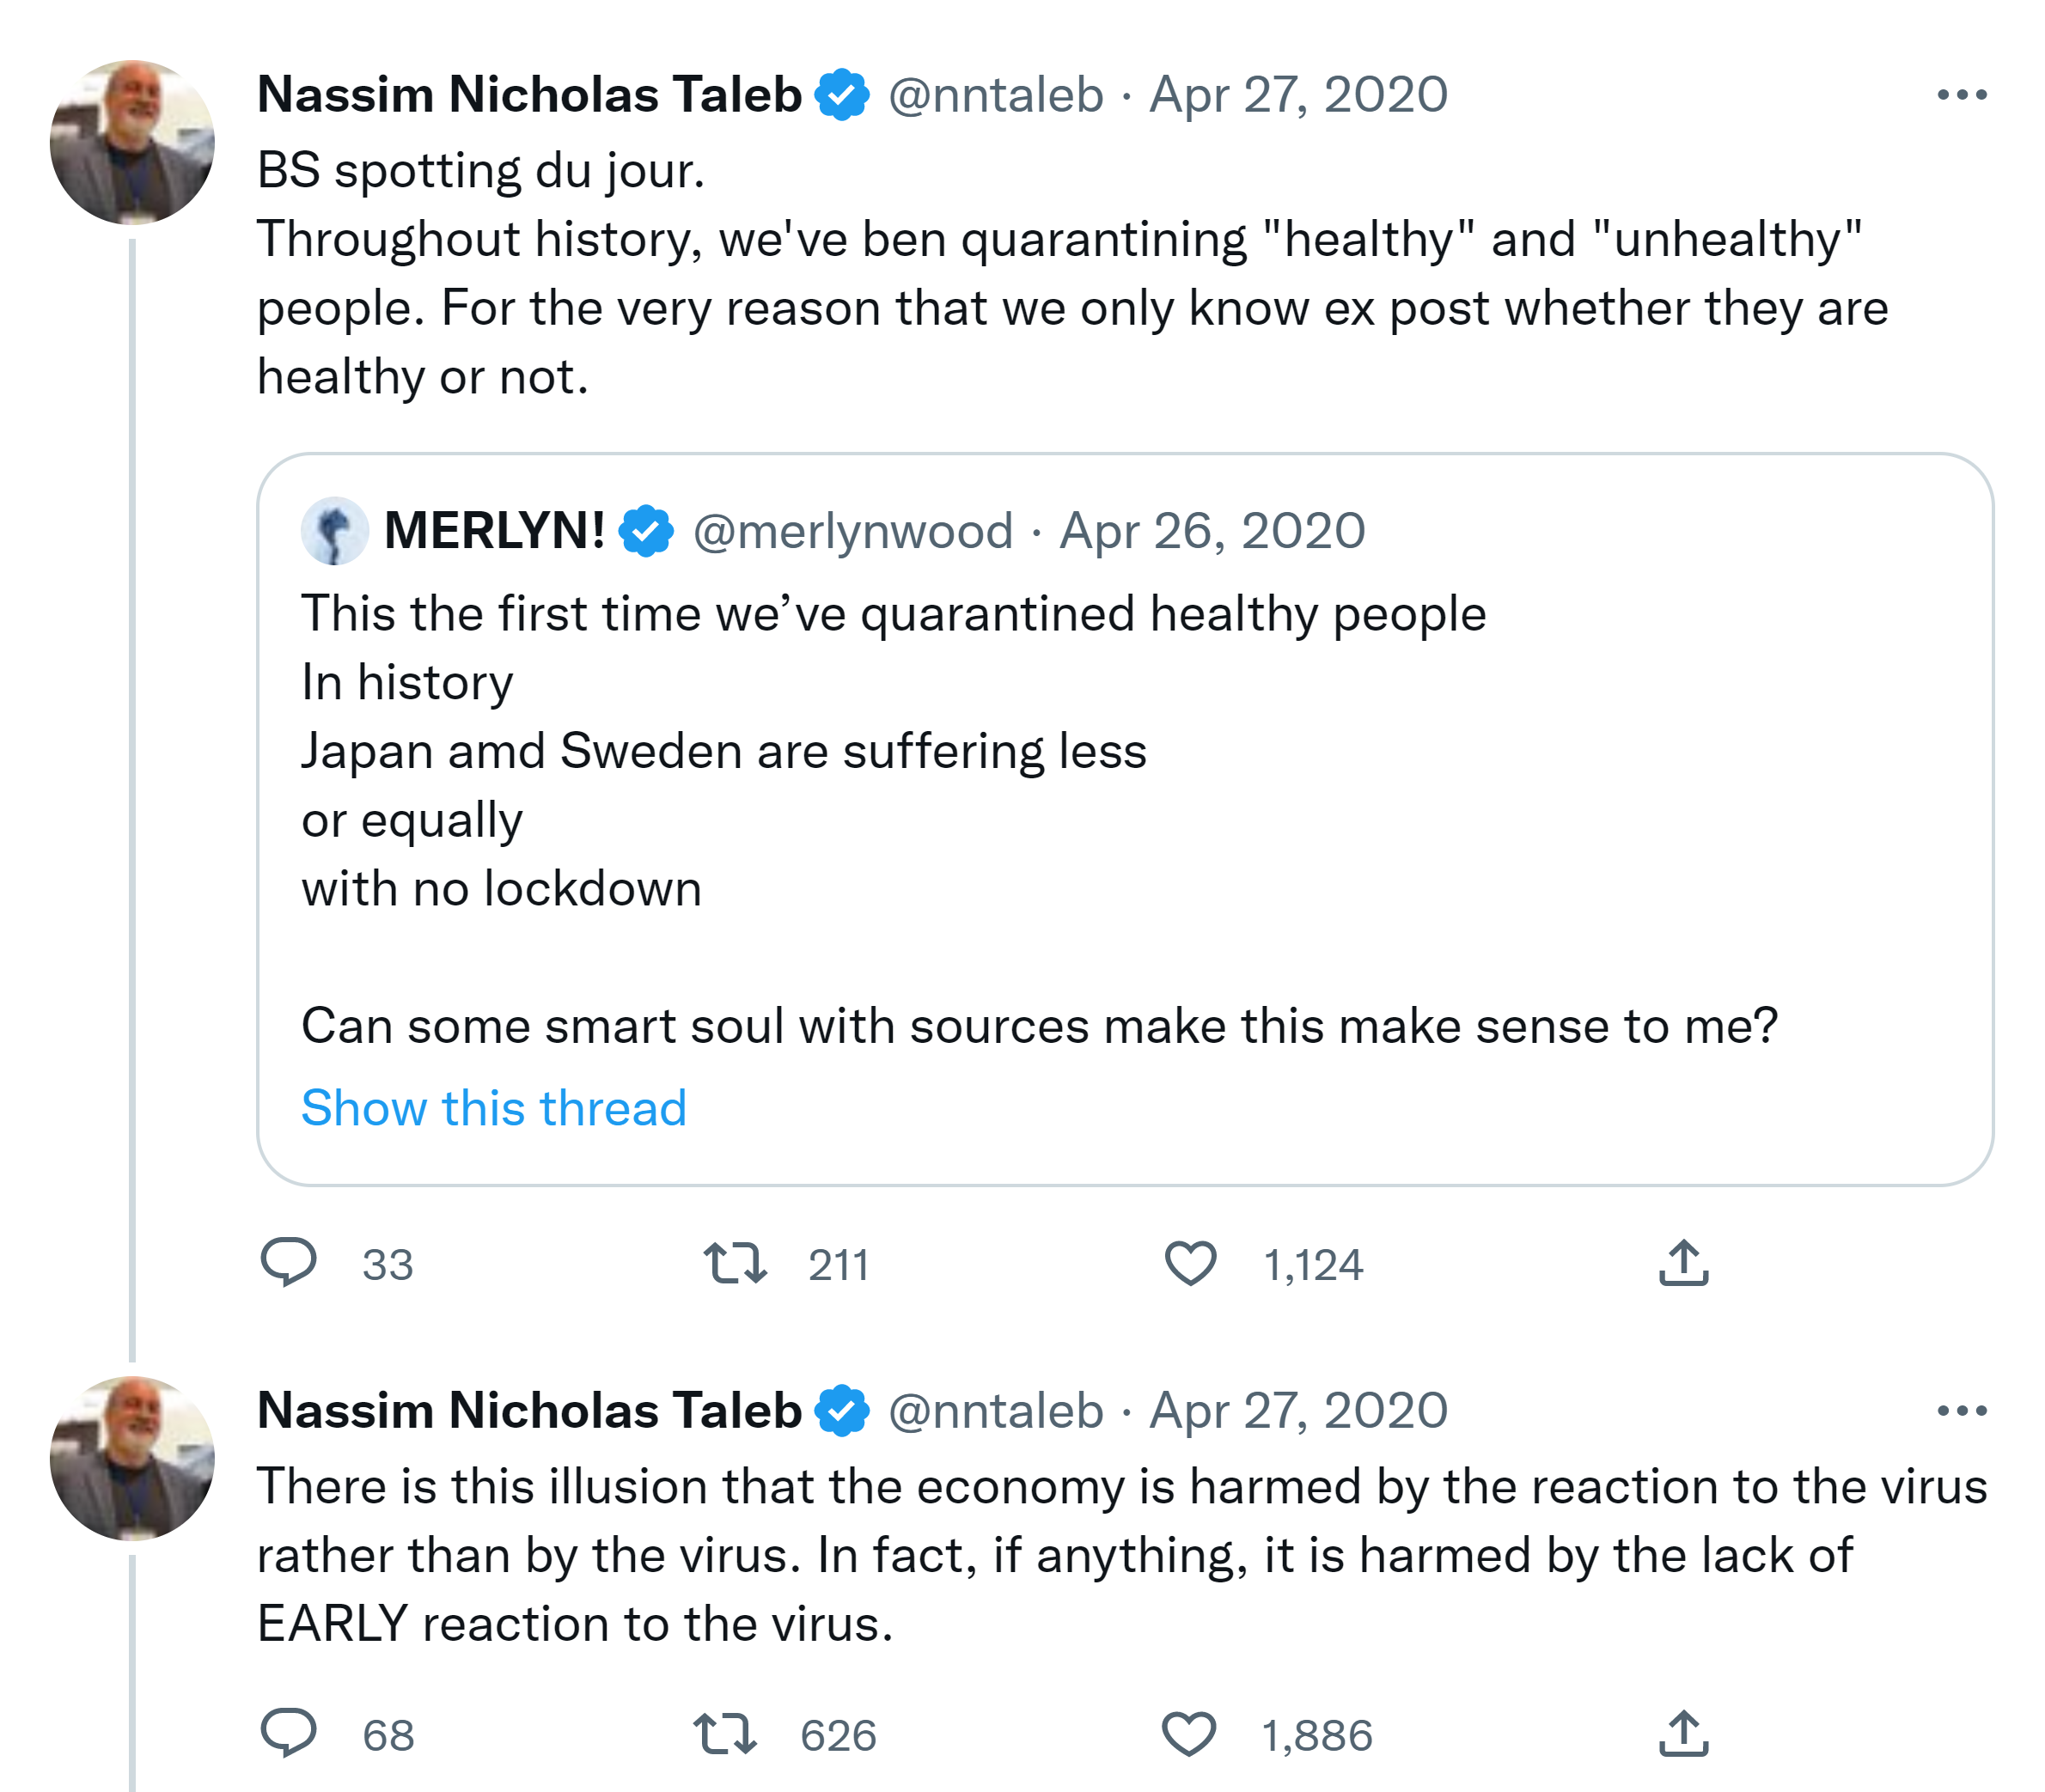Retweet the tweet with 626 retweets
The image size is (2045, 1792).
tap(725, 1733)
